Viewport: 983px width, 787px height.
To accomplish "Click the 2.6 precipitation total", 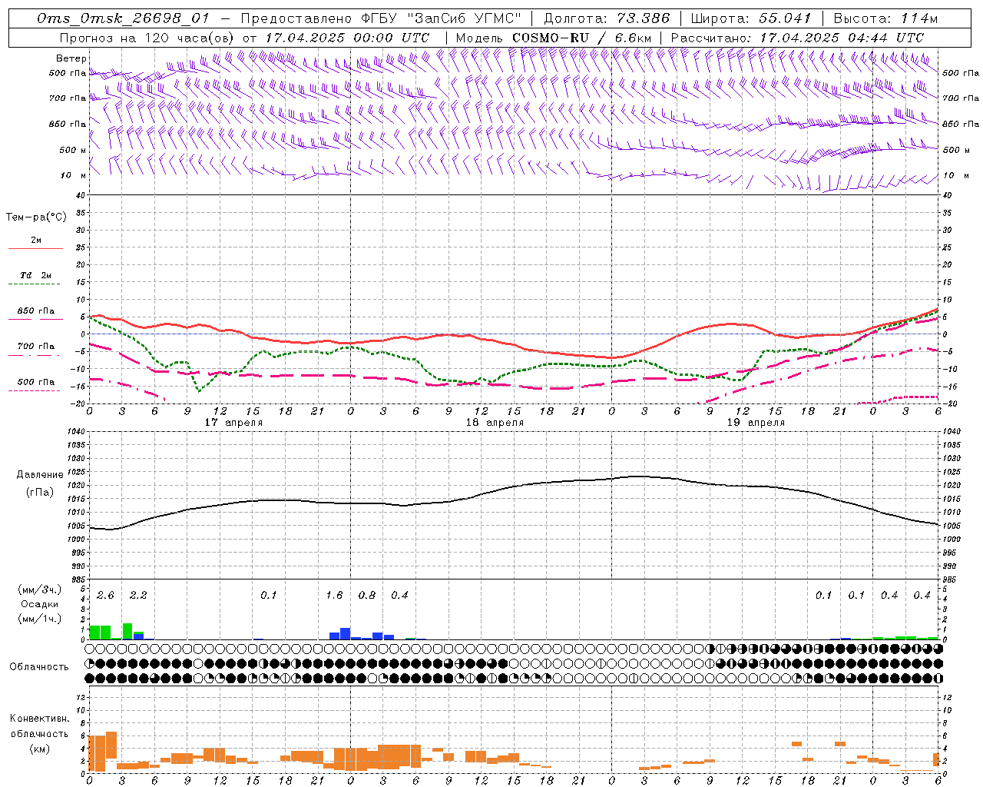I will tap(105, 596).
